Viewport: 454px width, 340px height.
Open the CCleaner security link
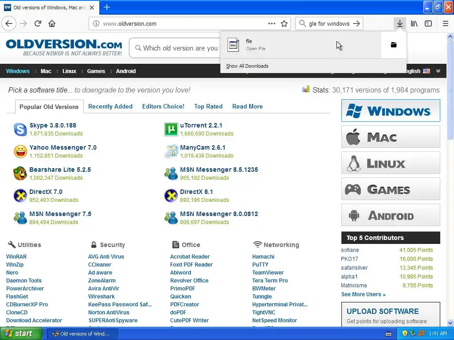(x=100, y=265)
